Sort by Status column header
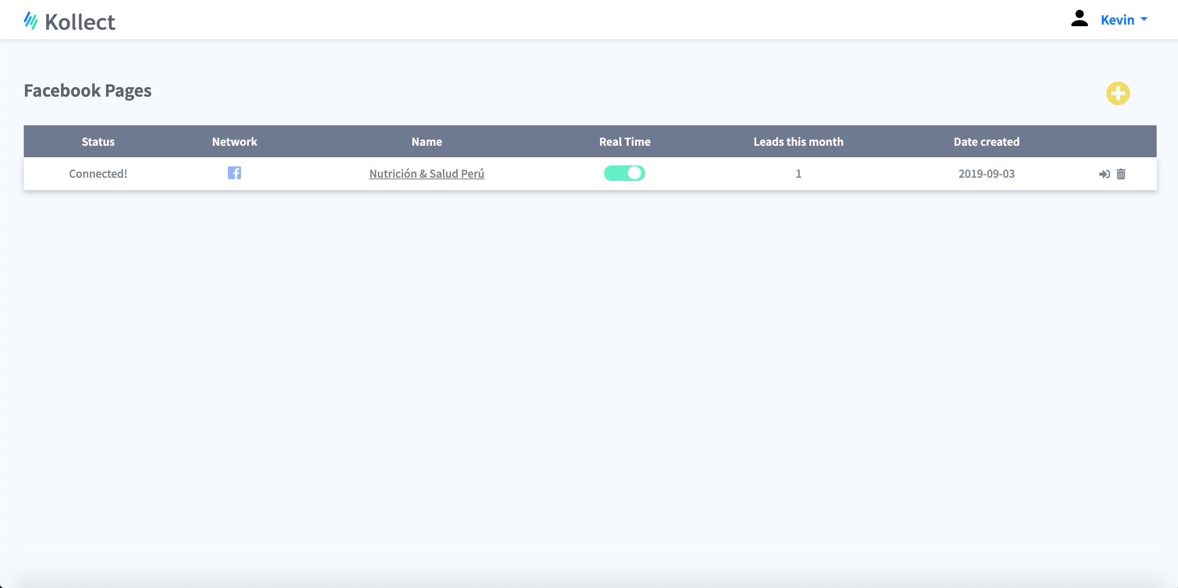The image size is (1178, 588). (98, 142)
